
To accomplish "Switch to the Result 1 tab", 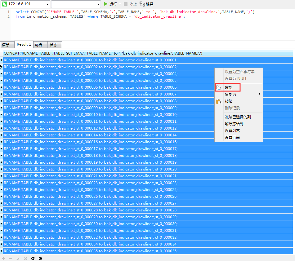I will 24,44.
